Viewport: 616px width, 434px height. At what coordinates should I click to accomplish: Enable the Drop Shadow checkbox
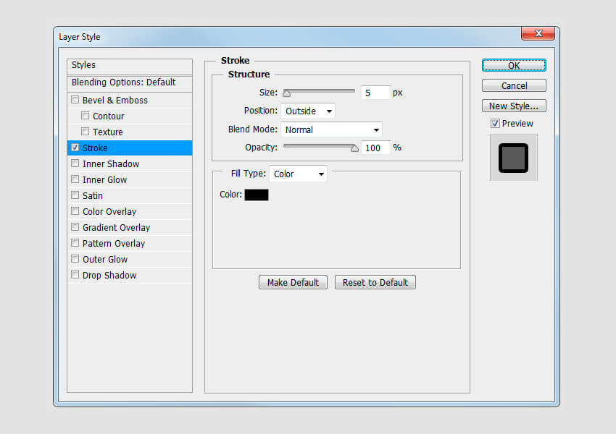coord(75,275)
